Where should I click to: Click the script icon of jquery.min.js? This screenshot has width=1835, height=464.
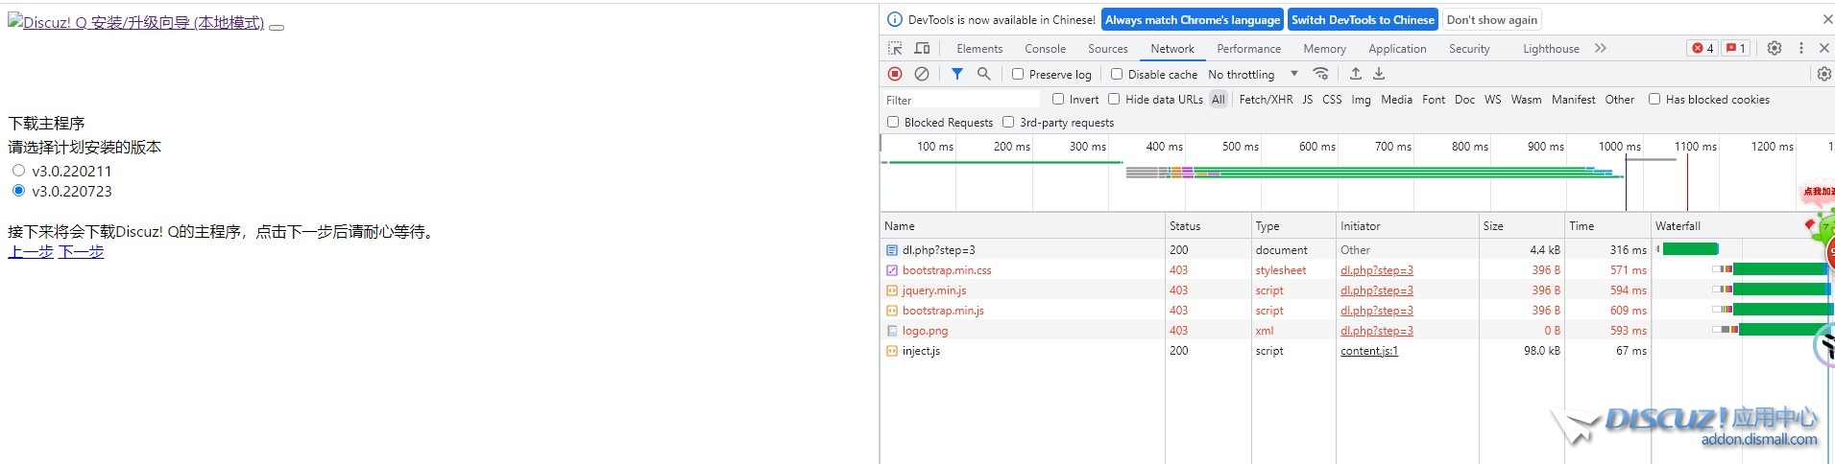click(892, 290)
